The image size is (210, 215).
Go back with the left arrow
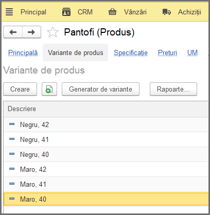[x=13, y=32]
